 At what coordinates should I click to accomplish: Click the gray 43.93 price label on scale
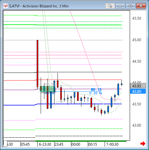pyautogui.click(x=138, y=86)
